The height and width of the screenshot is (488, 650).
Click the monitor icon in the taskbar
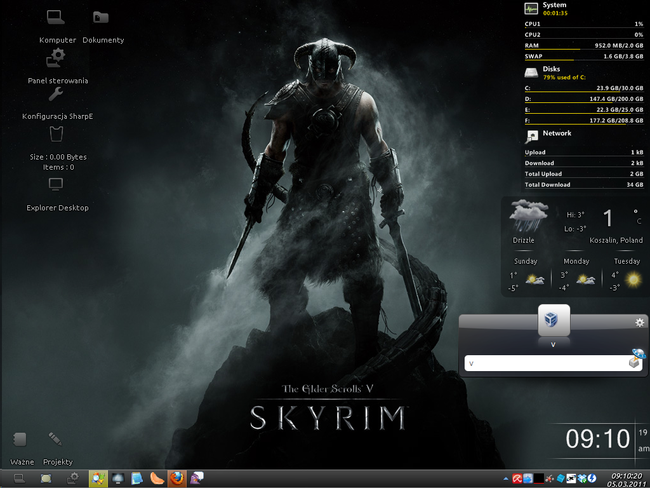click(x=118, y=479)
